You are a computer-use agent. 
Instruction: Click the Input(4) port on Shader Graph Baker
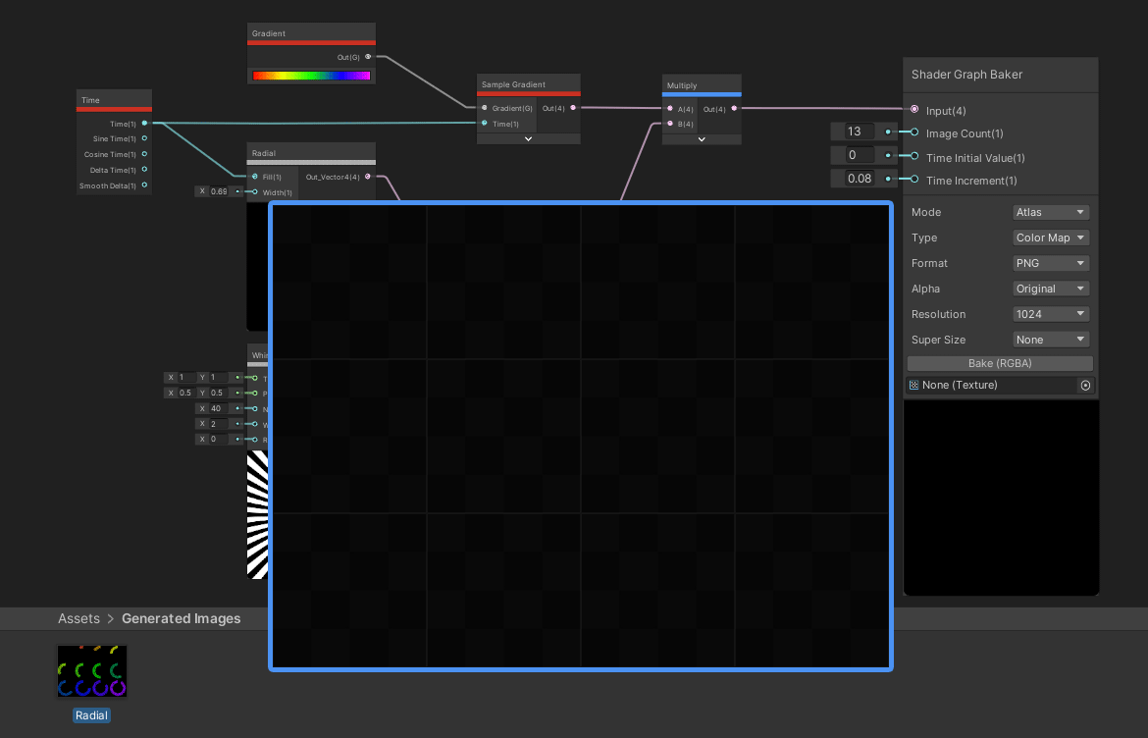tap(914, 110)
